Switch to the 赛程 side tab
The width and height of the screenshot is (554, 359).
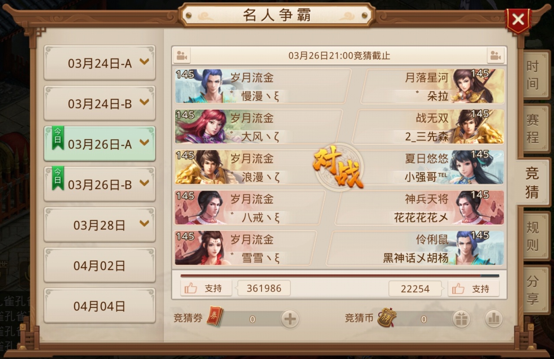click(533, 128)
